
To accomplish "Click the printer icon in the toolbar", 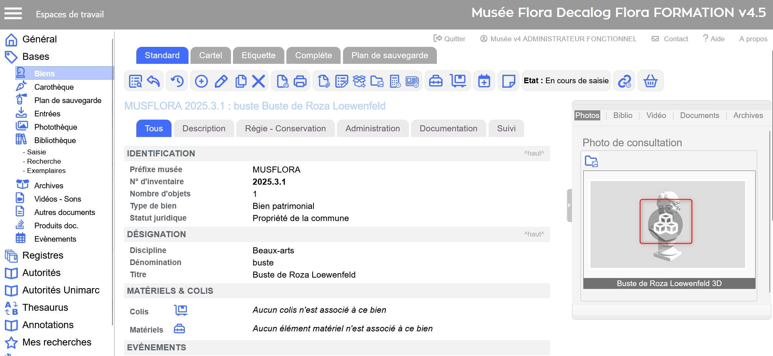I will (300, 81).
